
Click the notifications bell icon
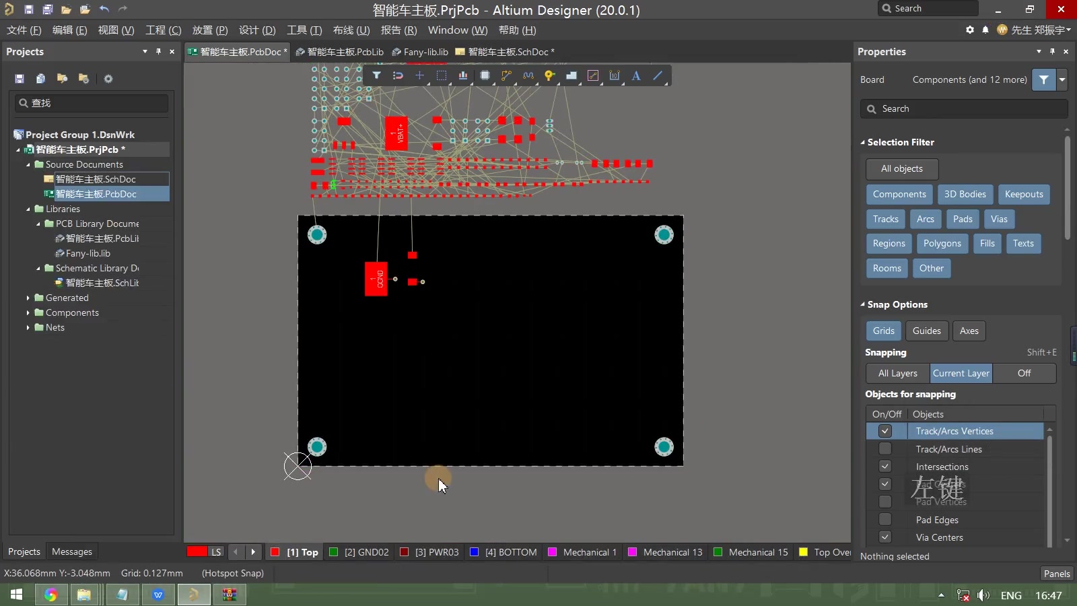point(985,30)
